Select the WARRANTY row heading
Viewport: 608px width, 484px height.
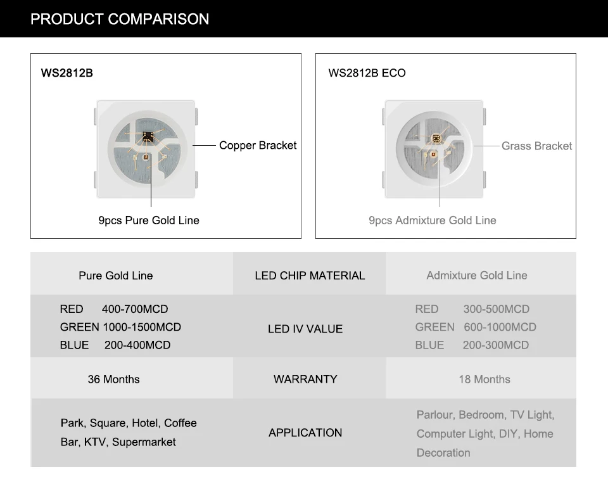(x=305, y=379)
